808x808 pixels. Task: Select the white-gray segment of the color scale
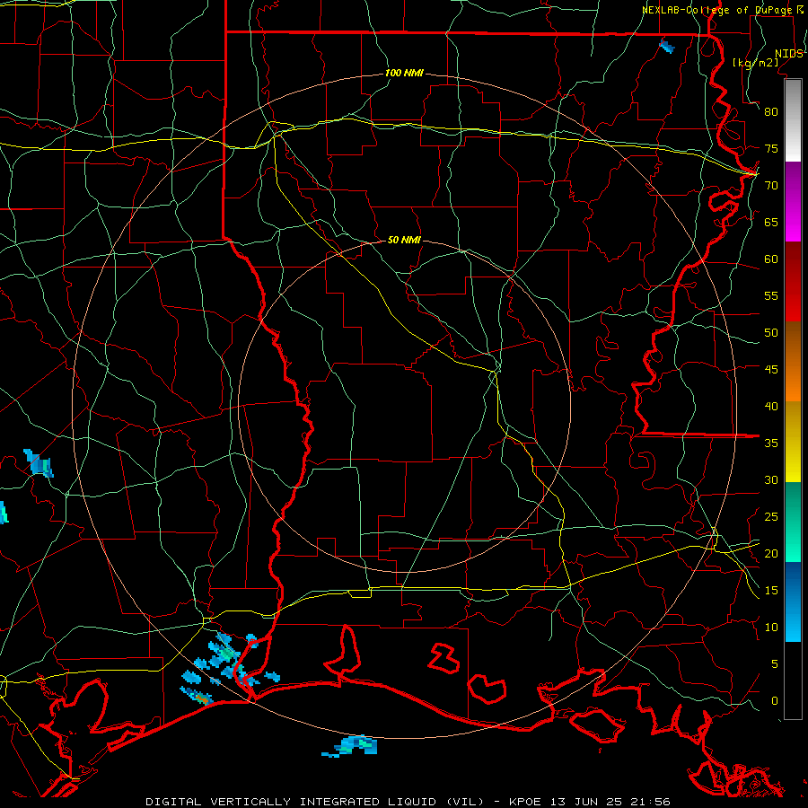coord(793,120)
